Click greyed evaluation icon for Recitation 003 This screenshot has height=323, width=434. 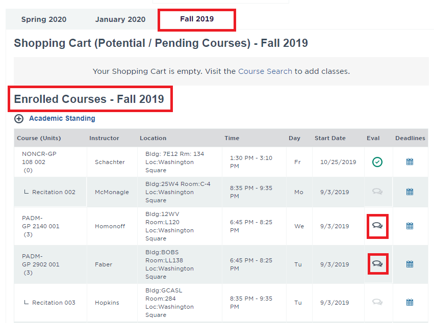pos(377,302)
